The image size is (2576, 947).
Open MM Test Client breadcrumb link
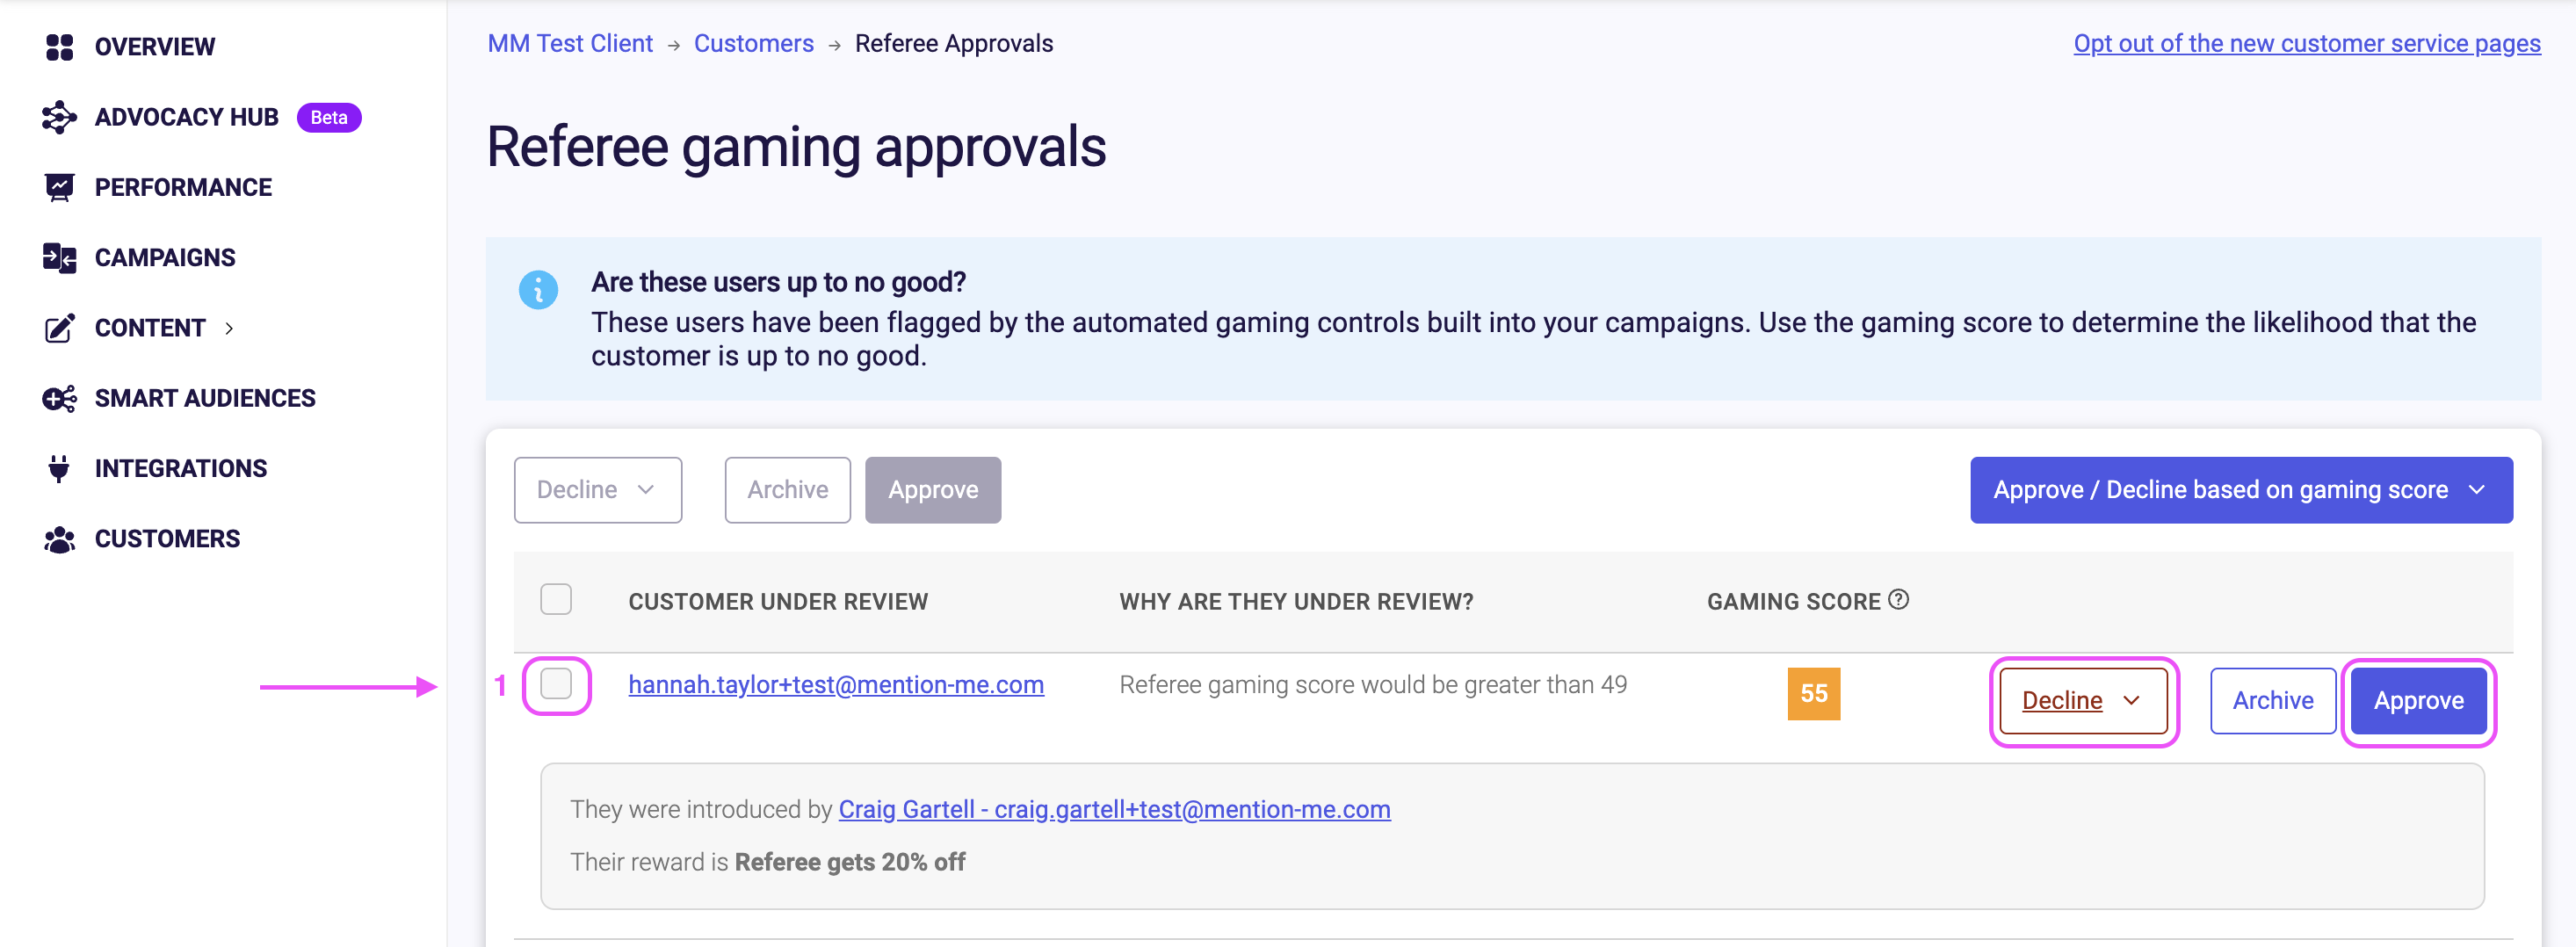pos(570,44)
